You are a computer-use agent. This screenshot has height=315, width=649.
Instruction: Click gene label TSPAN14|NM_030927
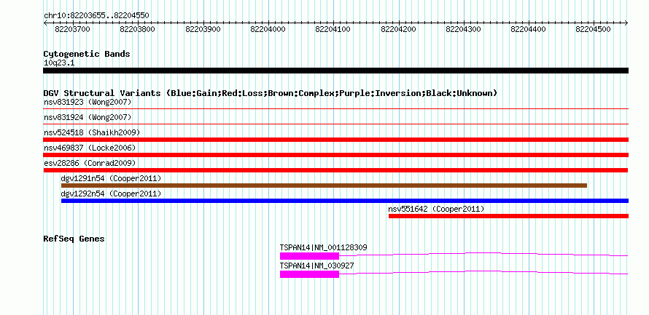[x=317, y=266]
